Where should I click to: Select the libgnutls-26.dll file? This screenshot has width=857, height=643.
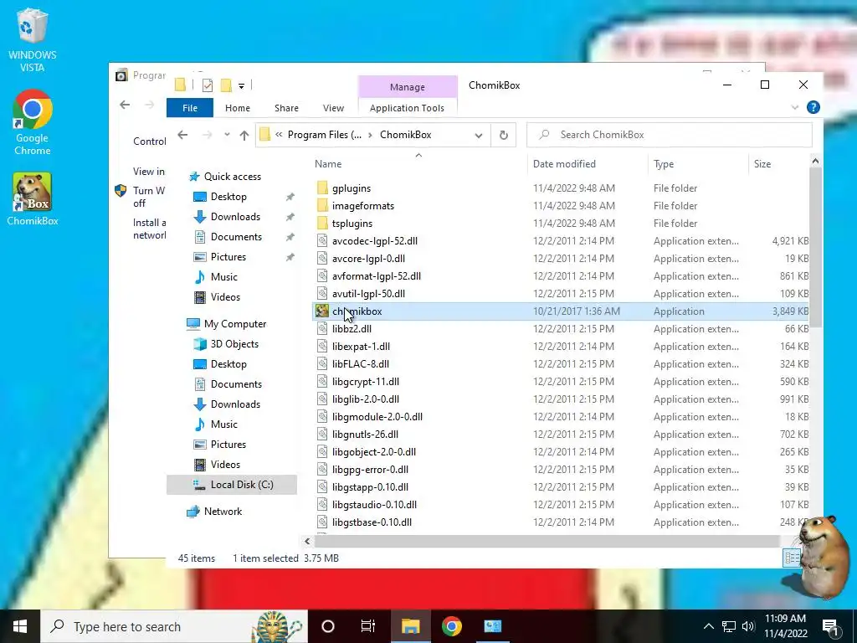[x=365, y=435]
